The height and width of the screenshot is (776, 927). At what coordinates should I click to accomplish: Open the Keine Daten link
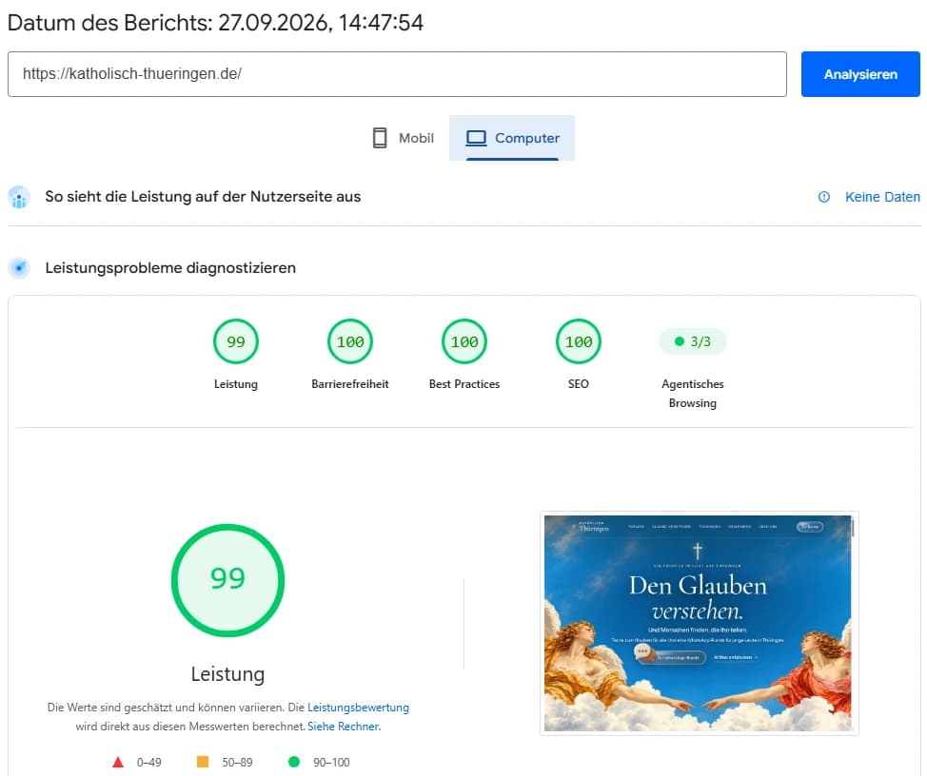click(882, 197)
